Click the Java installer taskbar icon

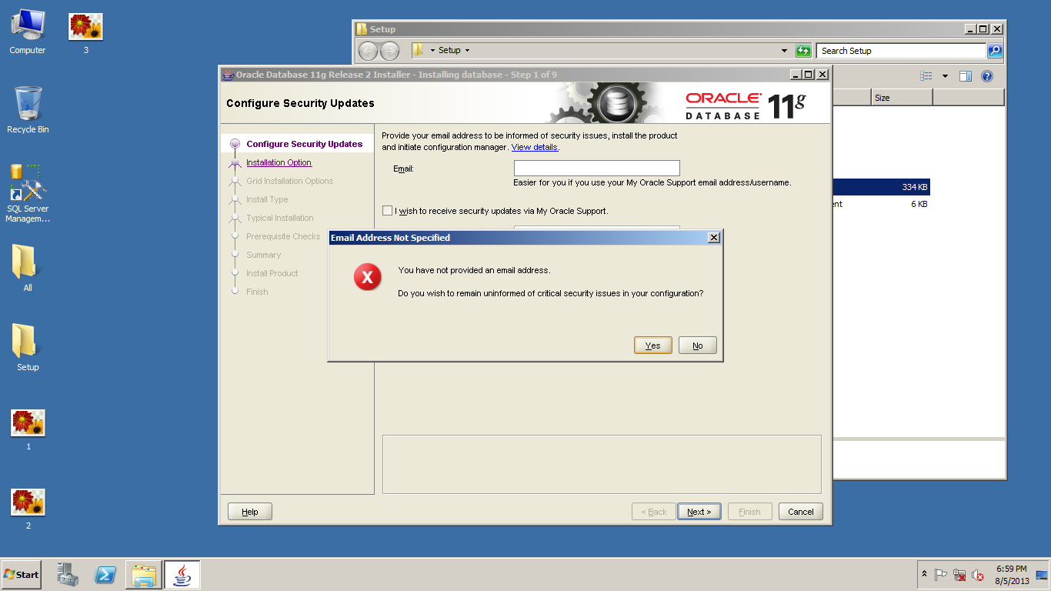click(x=182, y=575)
